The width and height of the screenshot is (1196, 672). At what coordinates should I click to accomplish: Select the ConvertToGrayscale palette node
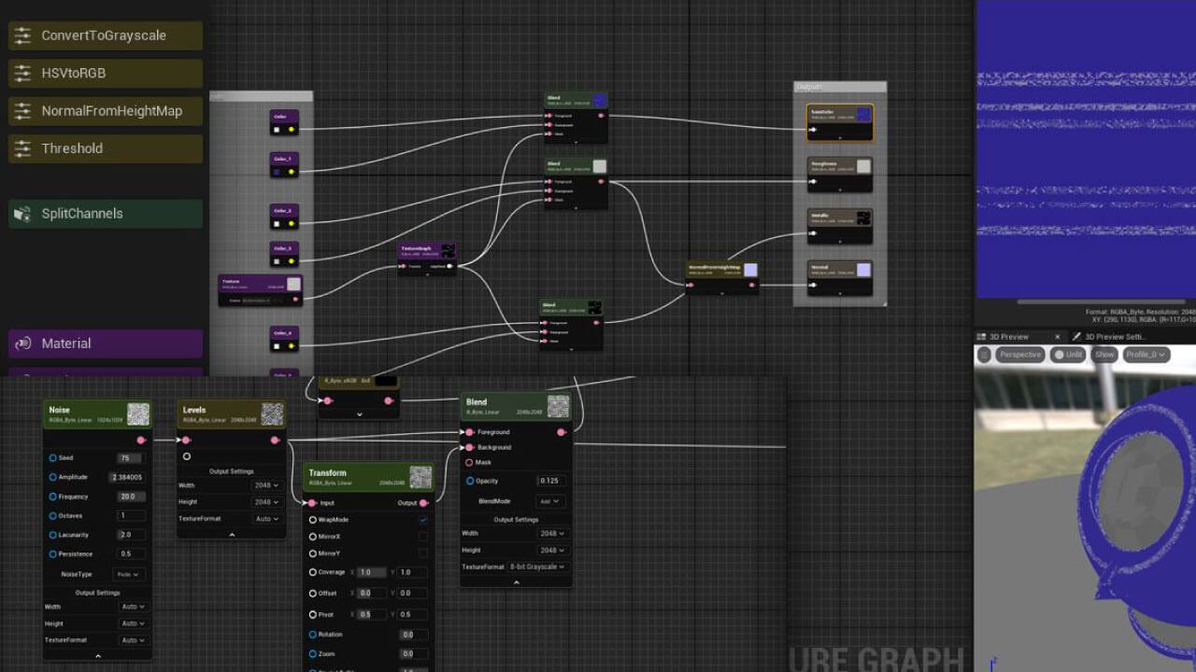coord(106,35)
